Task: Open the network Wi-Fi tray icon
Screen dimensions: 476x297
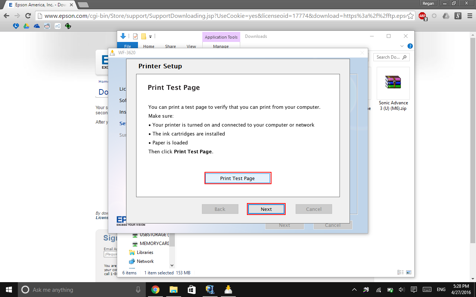Action: tap(379, 290)
